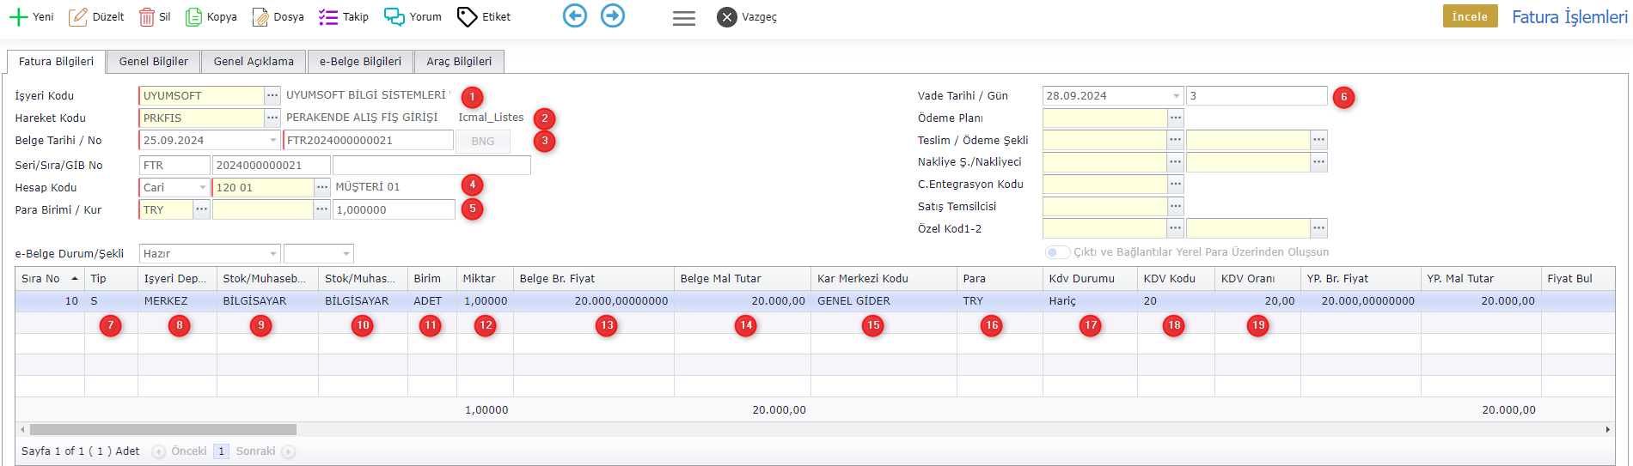Open the Genel Açıklama tab
1633x466 pixels.
(x=254, y=62)
